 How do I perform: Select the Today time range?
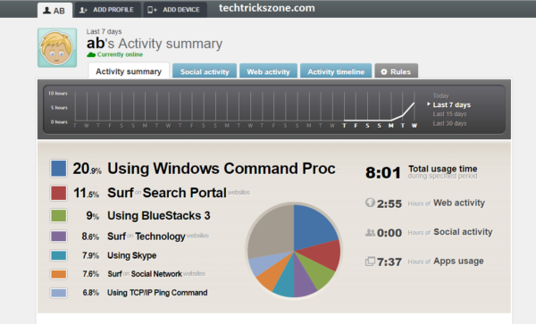[440, 96]
